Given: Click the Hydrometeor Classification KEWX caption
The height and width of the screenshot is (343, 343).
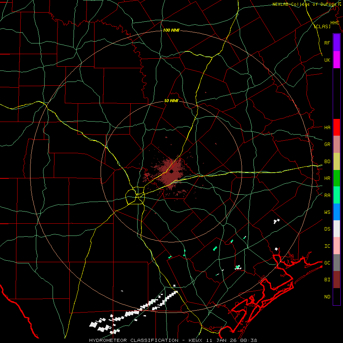Looking at the screenshot, I should coord(173,340).
